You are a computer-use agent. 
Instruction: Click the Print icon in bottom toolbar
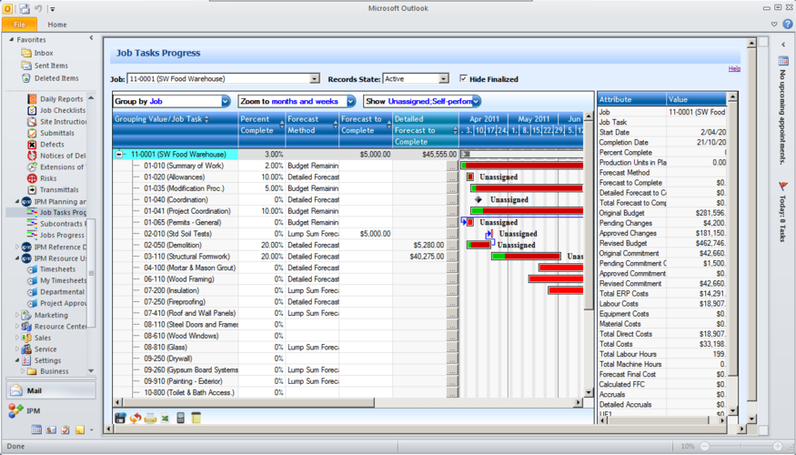pyautogui.click(x=150, y=418)
